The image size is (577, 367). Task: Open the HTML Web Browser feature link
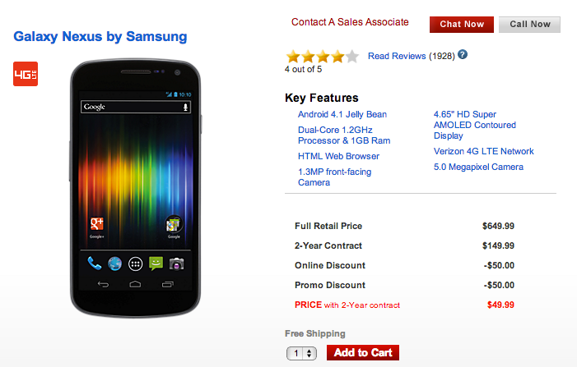338,156
